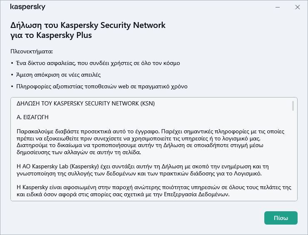The height and width of the screenshot is (235, 308).
Task: Click the 'Πλεονεκτήματα:' label
Action: coord(32,52)
